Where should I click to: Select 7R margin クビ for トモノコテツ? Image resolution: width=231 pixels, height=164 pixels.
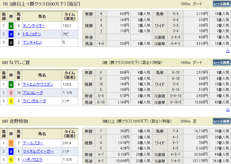66,34
